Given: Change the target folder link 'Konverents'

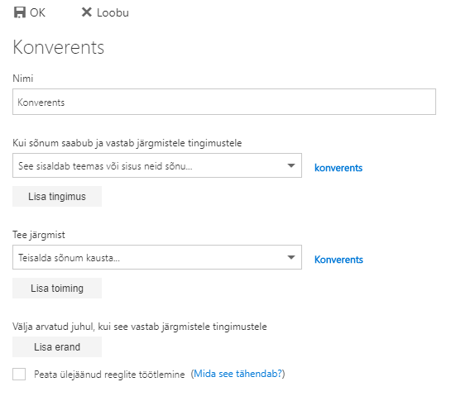Looking at the screenshot, I should 338,260.
